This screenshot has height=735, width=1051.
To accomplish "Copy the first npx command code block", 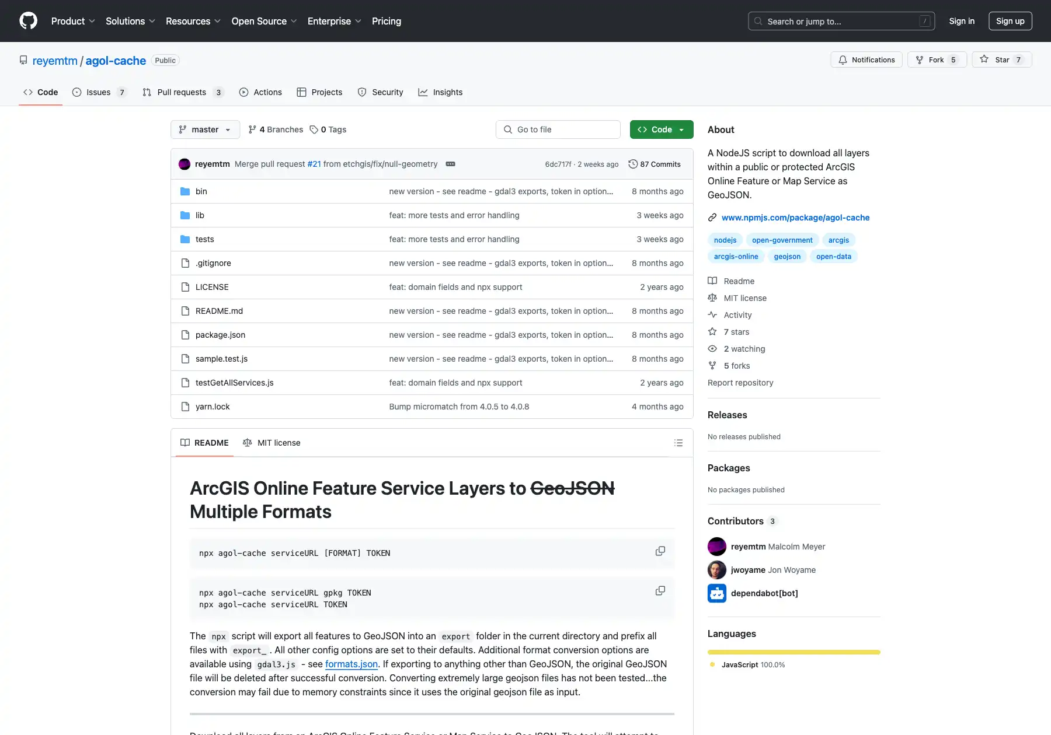I will point(660,551).
